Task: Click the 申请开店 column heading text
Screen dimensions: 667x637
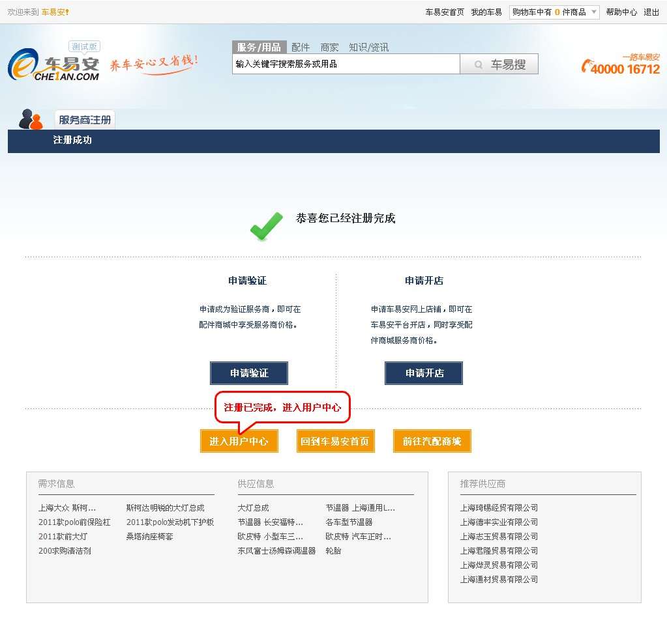Action: (x=424, y=281)
